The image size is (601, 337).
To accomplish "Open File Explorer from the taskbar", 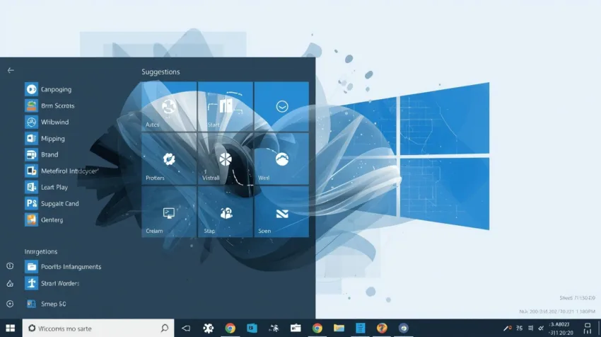I will (339, 329).
